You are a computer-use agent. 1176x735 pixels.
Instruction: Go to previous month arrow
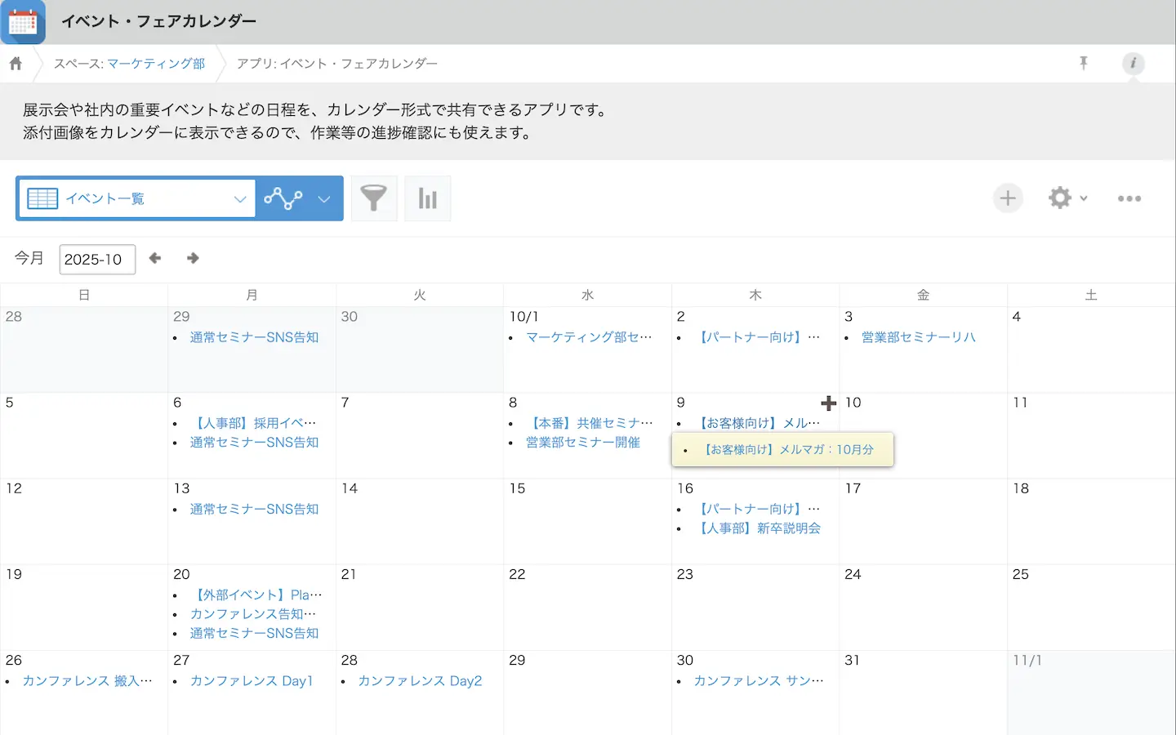[x=155, y=259]
